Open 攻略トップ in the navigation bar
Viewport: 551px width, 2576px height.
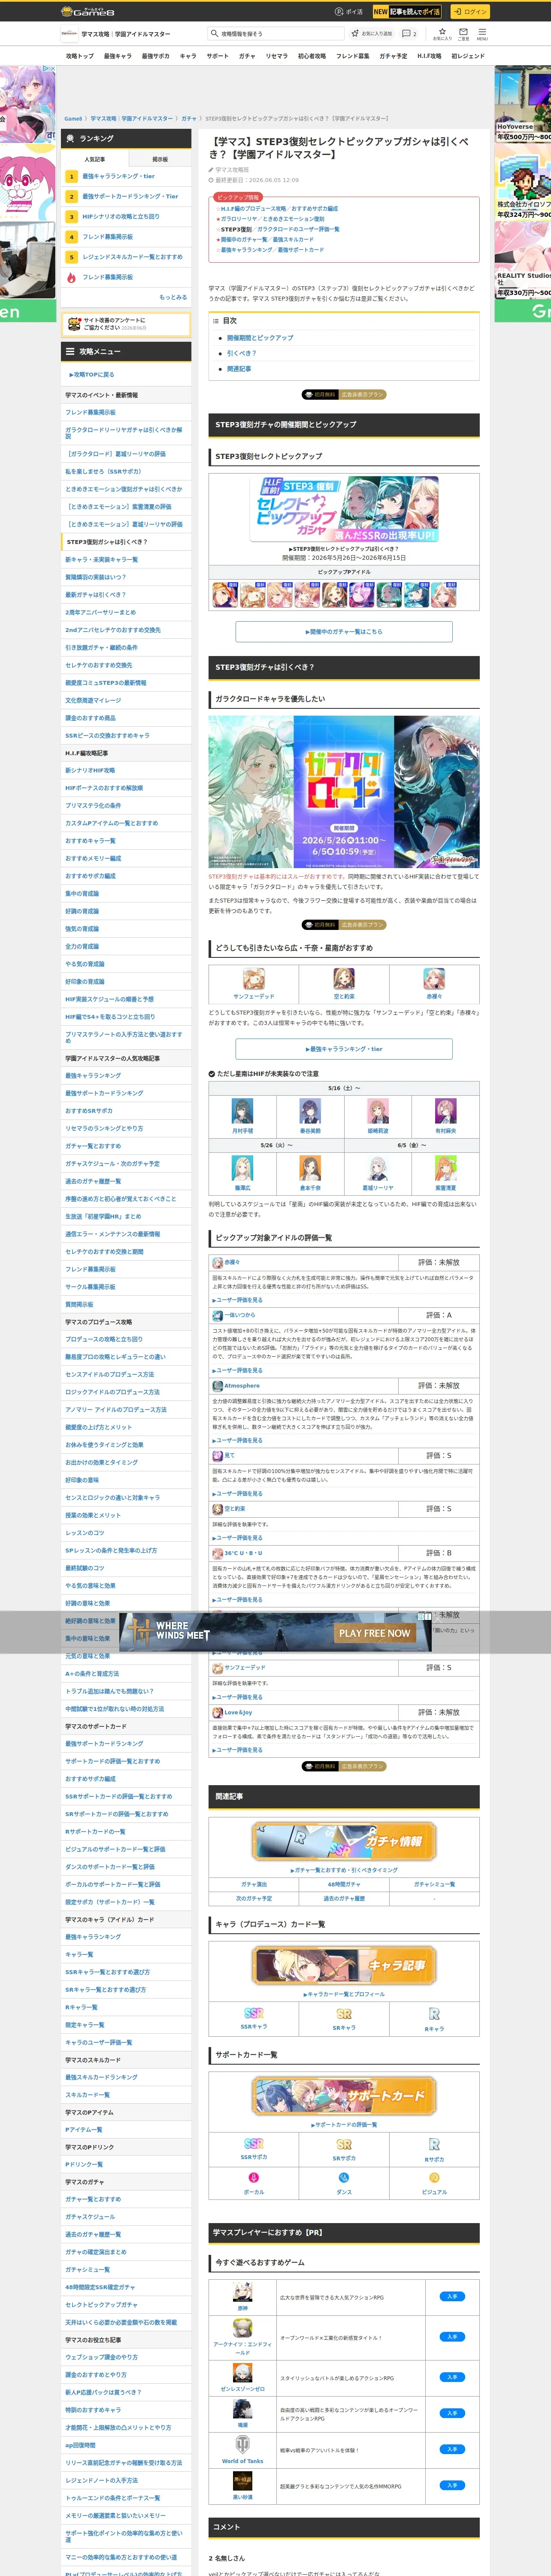(x=80, y=56)
